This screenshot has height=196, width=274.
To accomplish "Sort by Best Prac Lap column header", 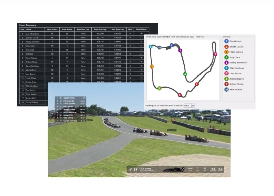I will [x=83, y=29].
